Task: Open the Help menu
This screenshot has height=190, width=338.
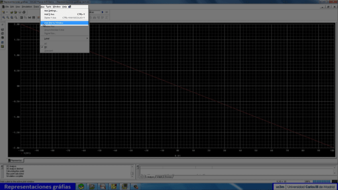Action: point(64,7)
